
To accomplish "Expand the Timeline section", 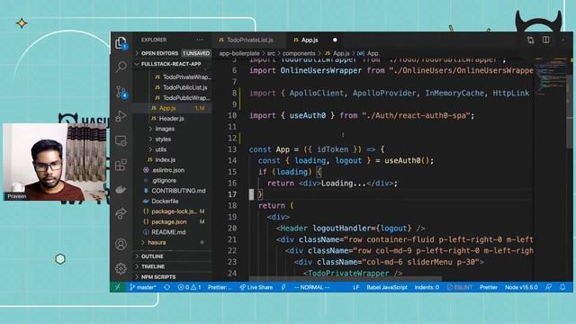I will 173,266.
